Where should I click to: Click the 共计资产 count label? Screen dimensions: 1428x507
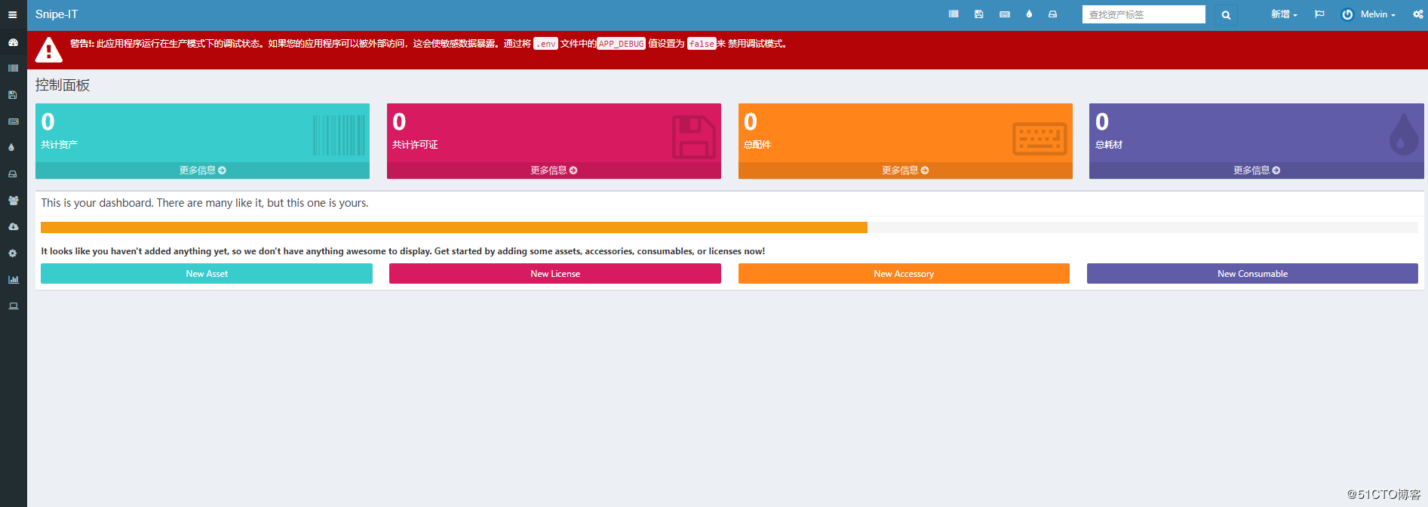point(59,145)
